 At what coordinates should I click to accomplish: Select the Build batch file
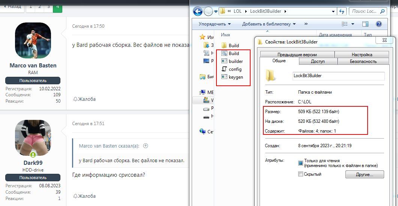(x=230, y=54)
